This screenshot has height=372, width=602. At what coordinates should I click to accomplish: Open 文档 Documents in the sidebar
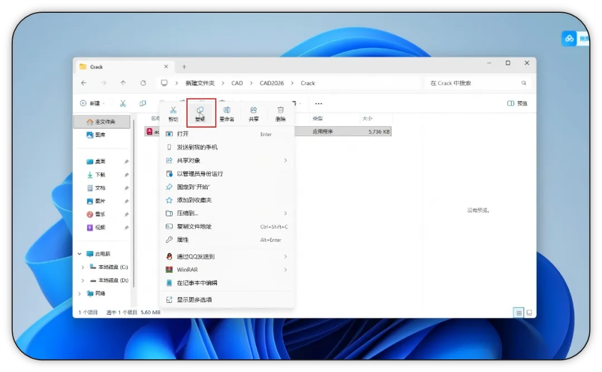pyautogui.click(x=96, y=188)
